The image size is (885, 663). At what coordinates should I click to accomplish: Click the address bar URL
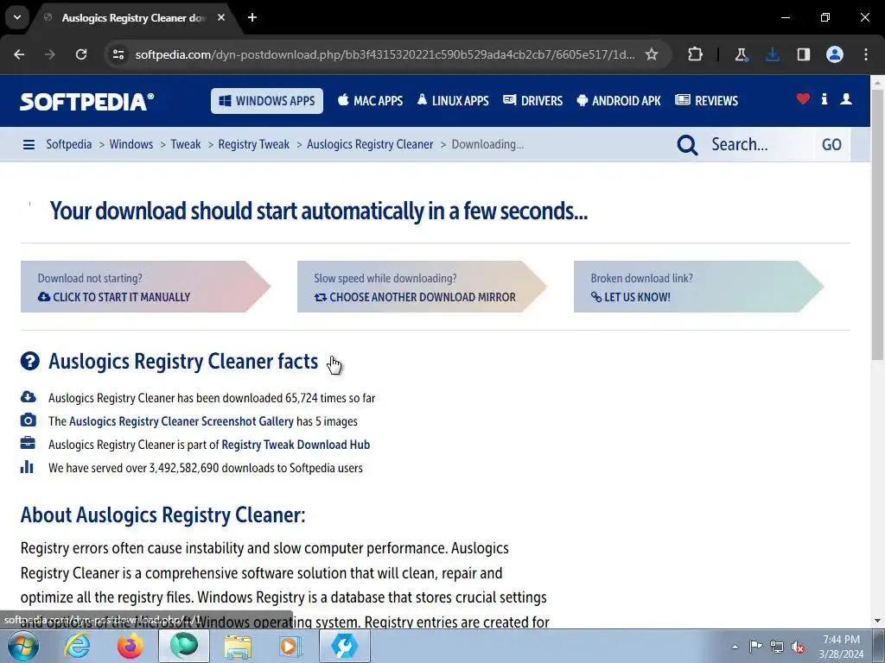(x=385, y=54)
